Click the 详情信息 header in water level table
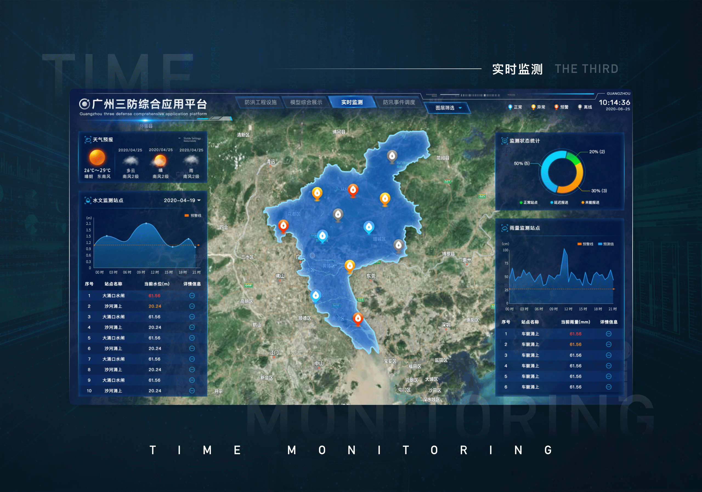The width and height of the screenshot is (702, 492). coord(192,284)
